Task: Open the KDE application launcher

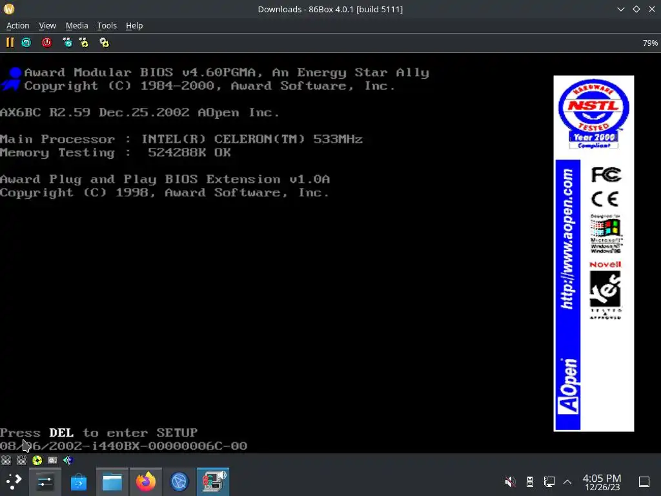Action: click(14, 481)
